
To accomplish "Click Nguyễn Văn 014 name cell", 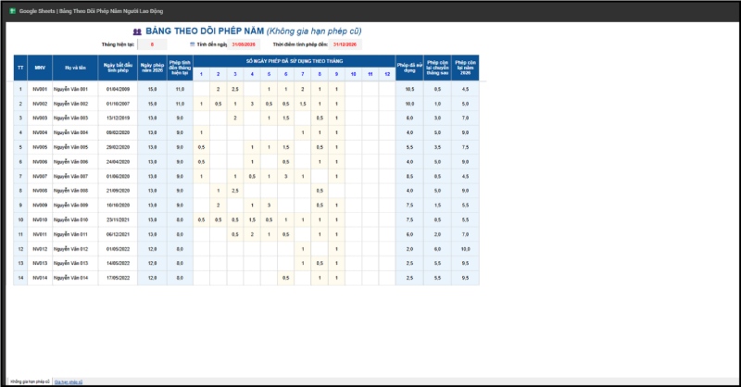I will click(75, 278).
